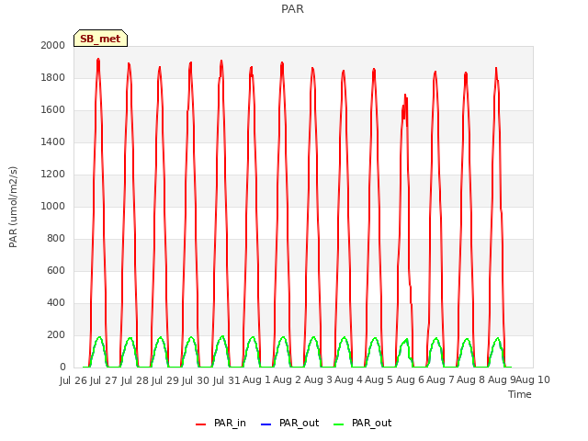This screenshot has height=441, width=588.
Task: Click the Aug 7 x-axis date label
Action: (440, 380)
